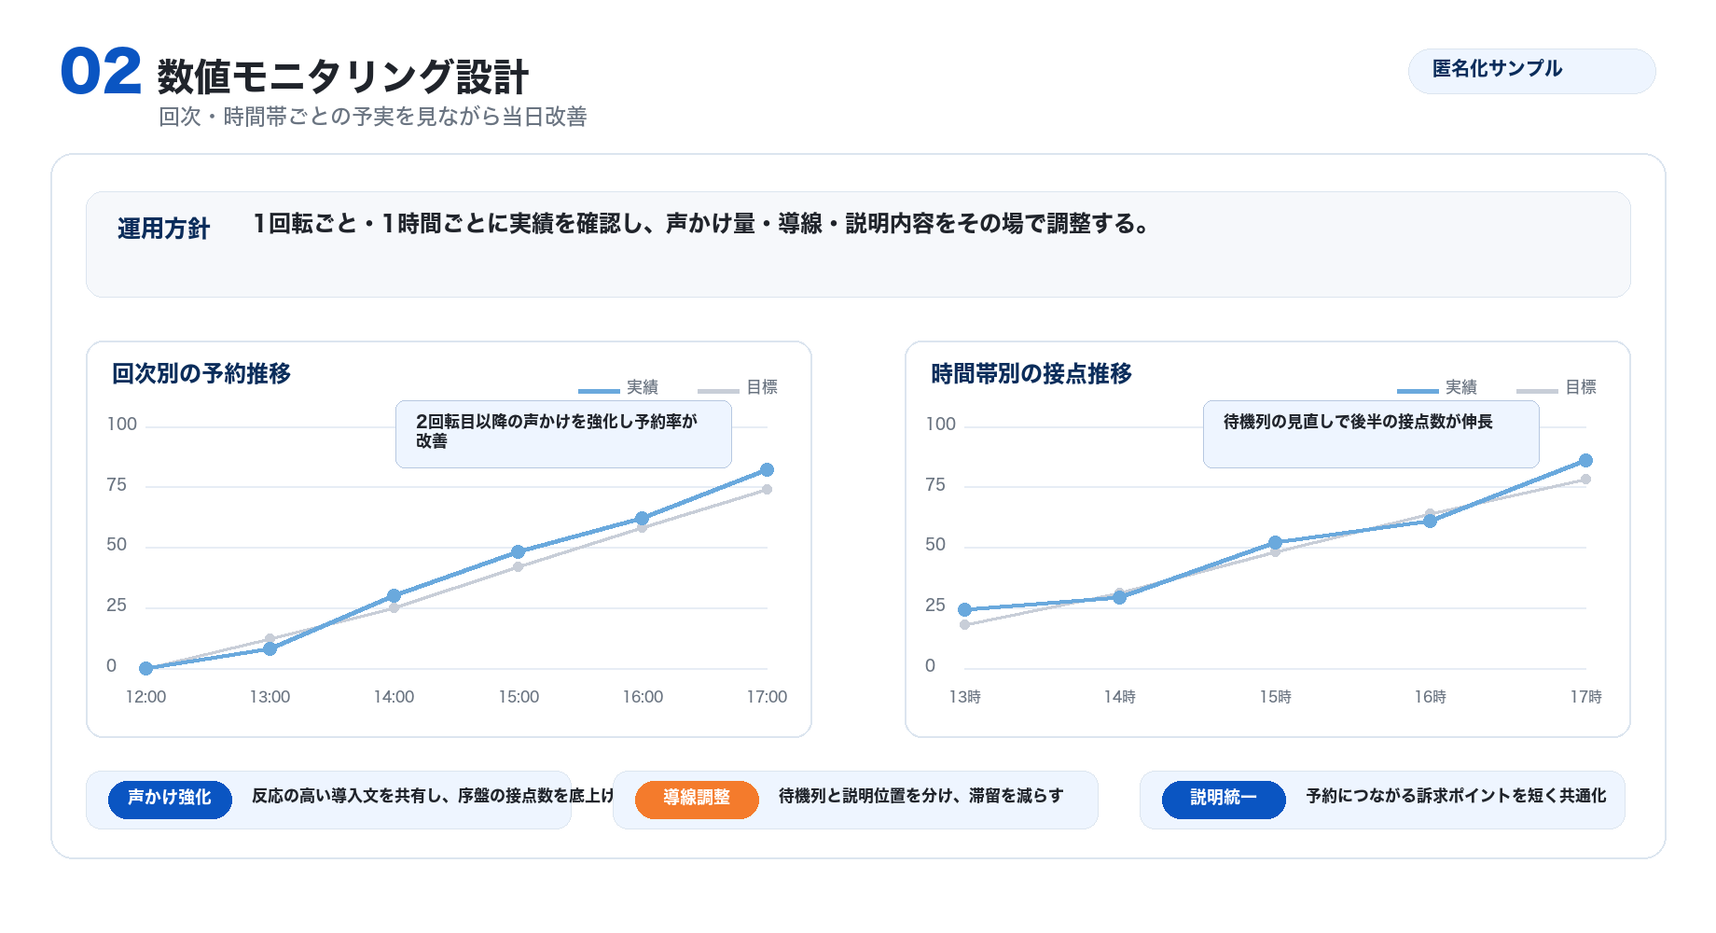The image size is (1716, 933).
Task: Click the 匿名化サンプル badge
Action: coord(1531,71)
